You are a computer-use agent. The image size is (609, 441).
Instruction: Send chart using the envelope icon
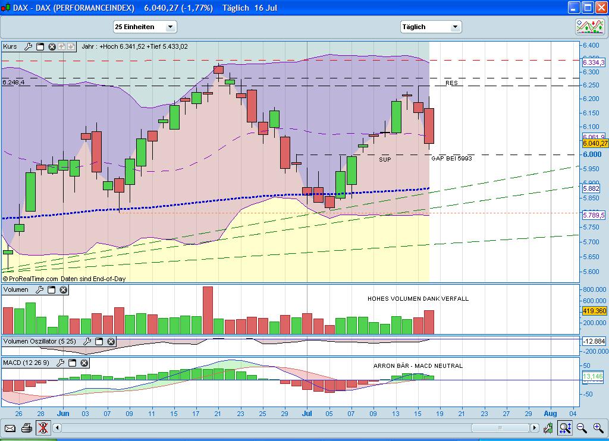click(x=10, y=427)
